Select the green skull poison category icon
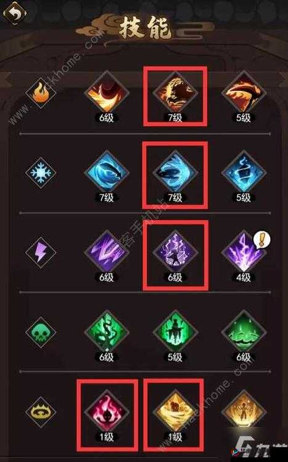This screenshot has height=462, width=288. point(41,332)
